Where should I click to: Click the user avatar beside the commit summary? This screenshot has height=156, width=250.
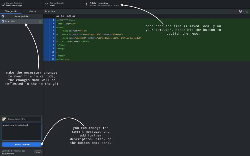[3, 119]
